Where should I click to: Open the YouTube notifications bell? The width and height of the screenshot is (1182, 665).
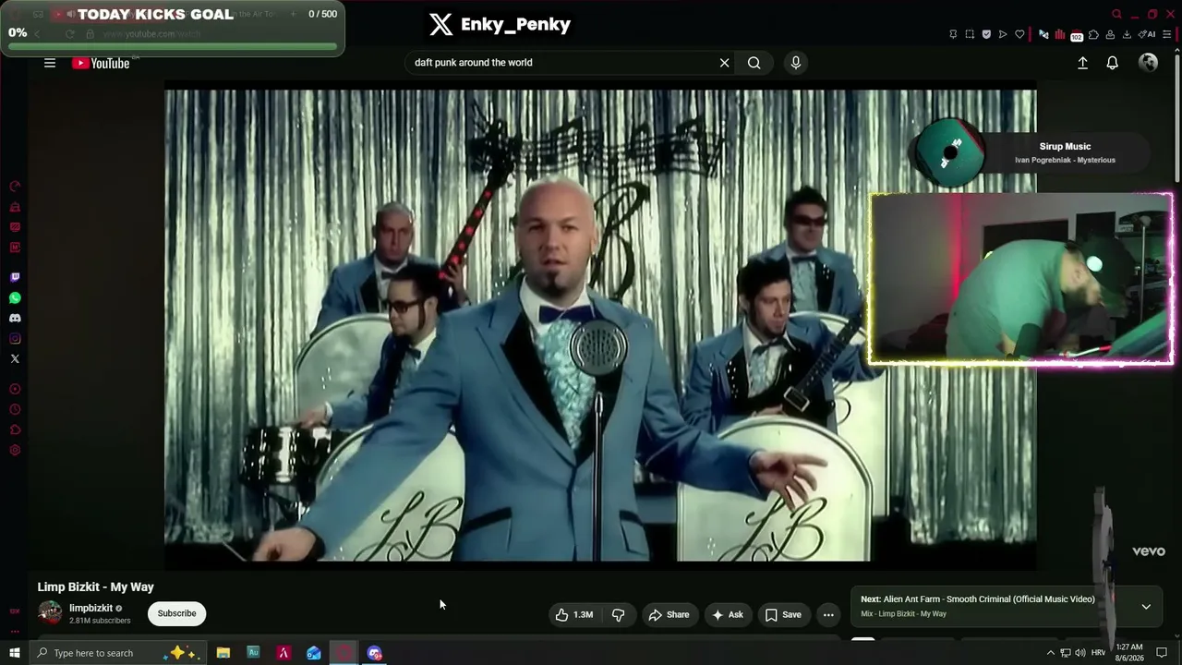[1113, 63]
